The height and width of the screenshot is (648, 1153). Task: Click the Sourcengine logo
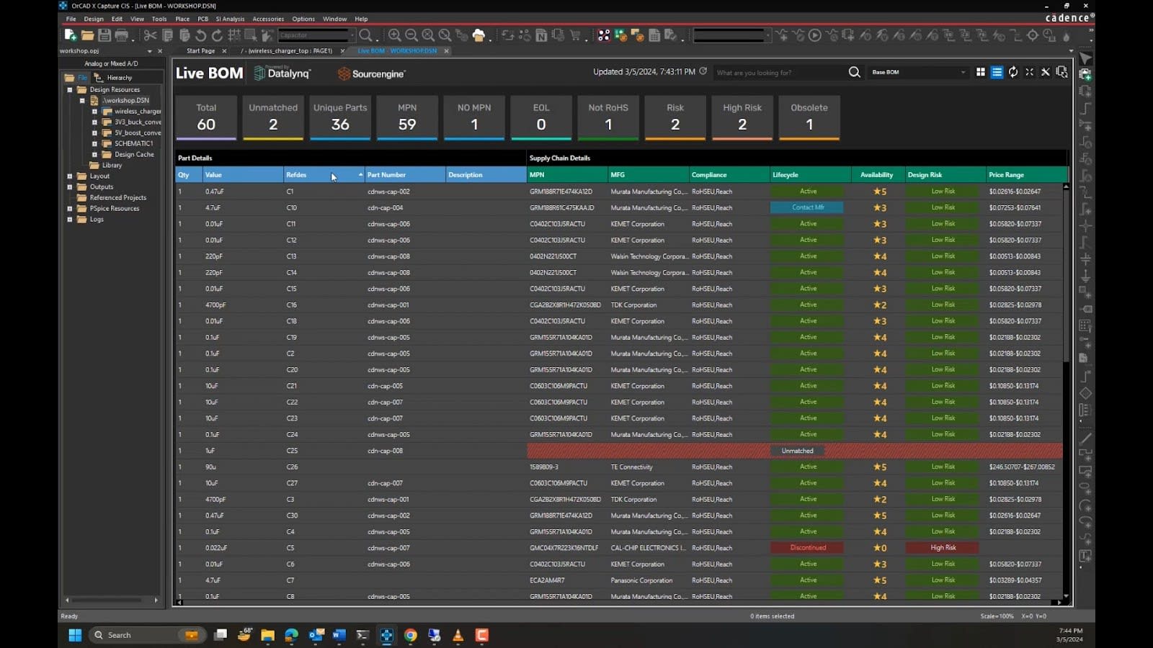pyautogui.click(x=371, y=73)
